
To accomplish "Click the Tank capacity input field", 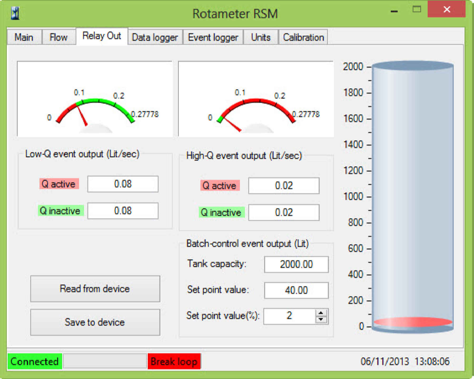I will pyautogui.click(x=296, y=264).
